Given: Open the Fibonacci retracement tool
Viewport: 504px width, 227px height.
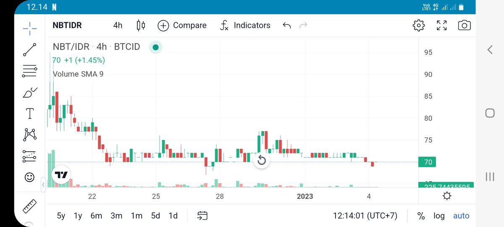Looking at the screenshot, I should coord(29,71).
